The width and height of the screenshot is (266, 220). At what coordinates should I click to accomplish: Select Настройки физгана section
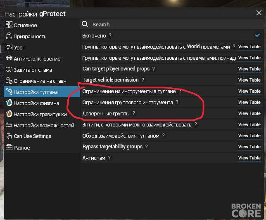pyautogui.click(x=42, y=103)
